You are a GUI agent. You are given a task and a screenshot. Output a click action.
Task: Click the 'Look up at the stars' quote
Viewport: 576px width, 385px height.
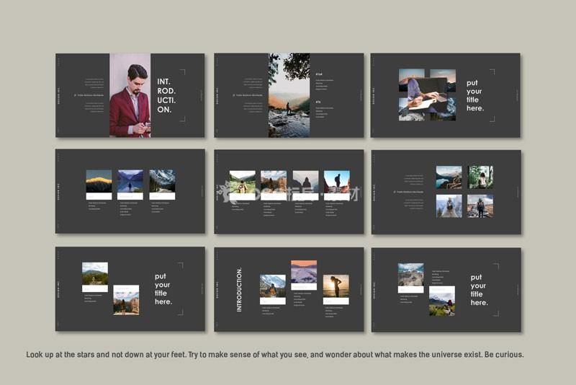[274, 355]
